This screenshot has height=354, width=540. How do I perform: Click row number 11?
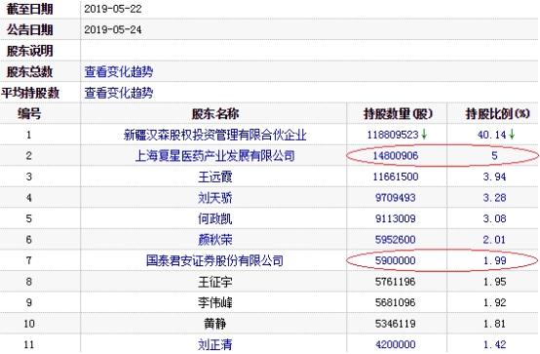[29, 344]
